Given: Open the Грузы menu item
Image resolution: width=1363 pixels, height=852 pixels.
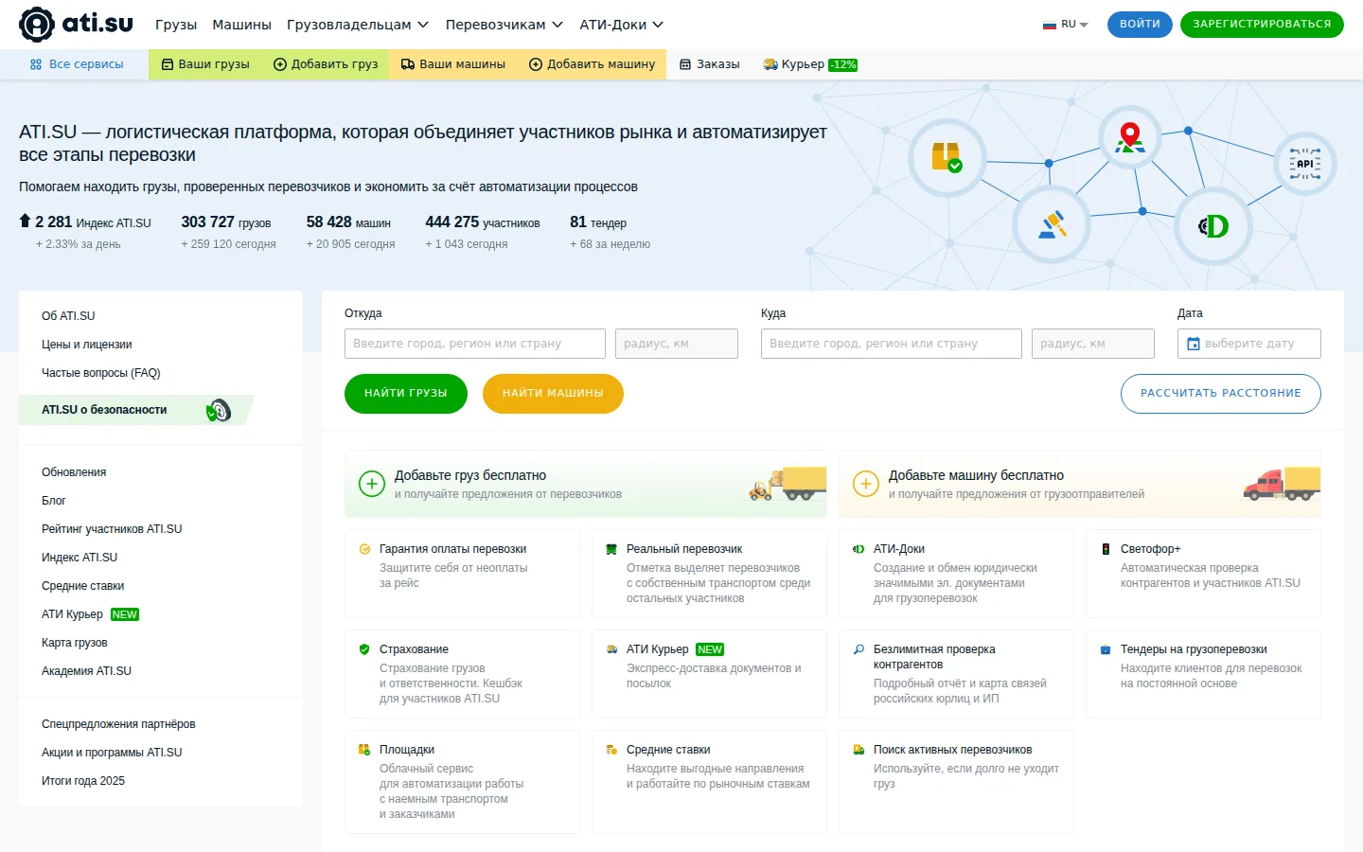Looking at the screenshot, I should coord(176,25).
